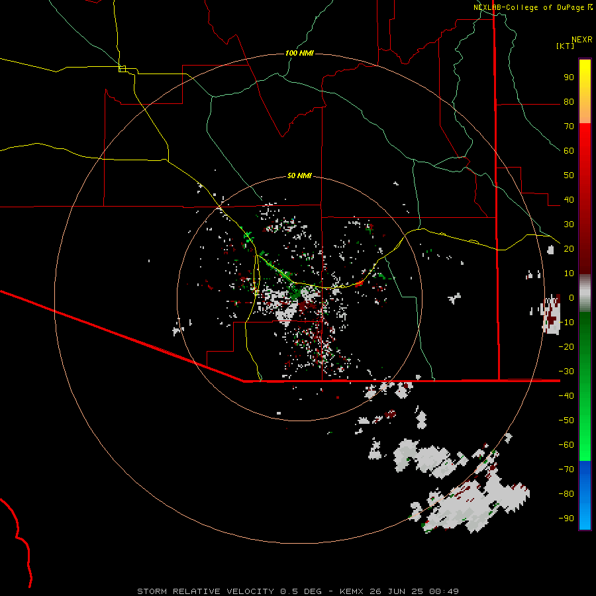Click the 10 value on the velocity scale
The width and height of the screenshot is (596, 596).
point(569,273)
